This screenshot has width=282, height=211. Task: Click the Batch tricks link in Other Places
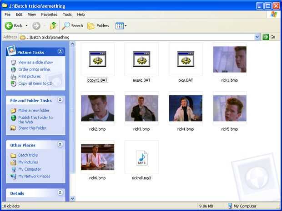tap(28, 155)
